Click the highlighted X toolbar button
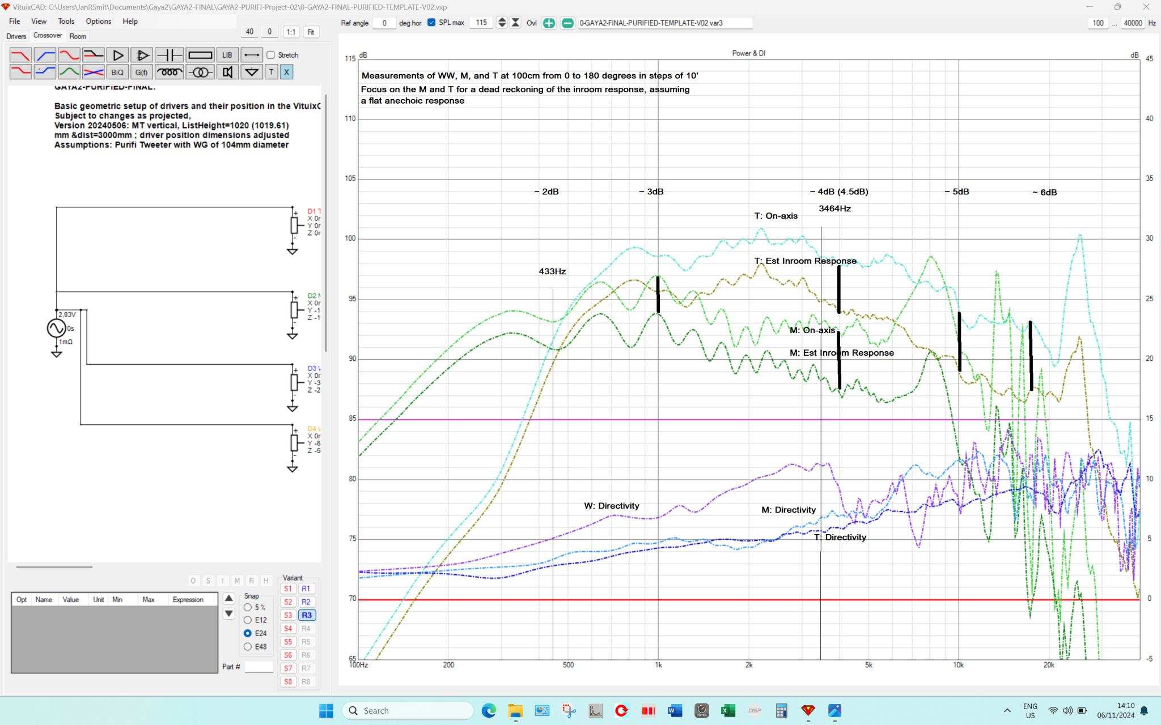This screenshot has height=725, width=1161. pos(286,72)
